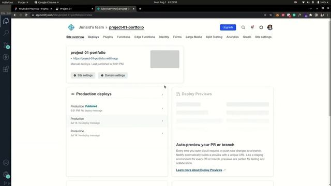Open a new browser tab

(140, 9)
